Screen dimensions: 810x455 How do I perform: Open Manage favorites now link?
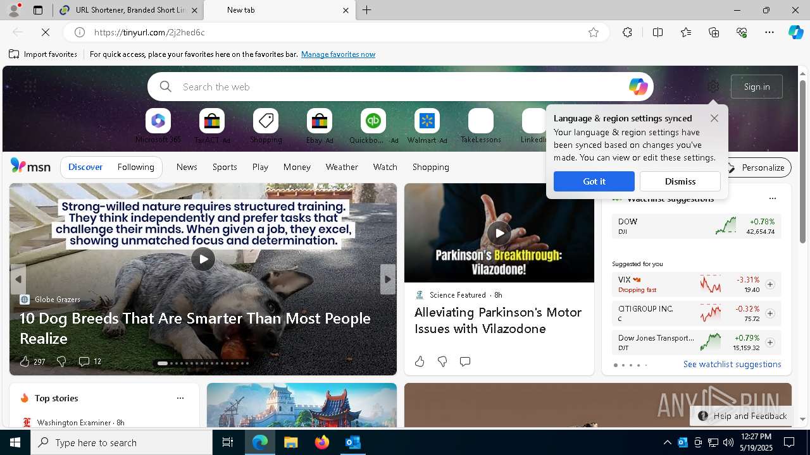(338, 54)
